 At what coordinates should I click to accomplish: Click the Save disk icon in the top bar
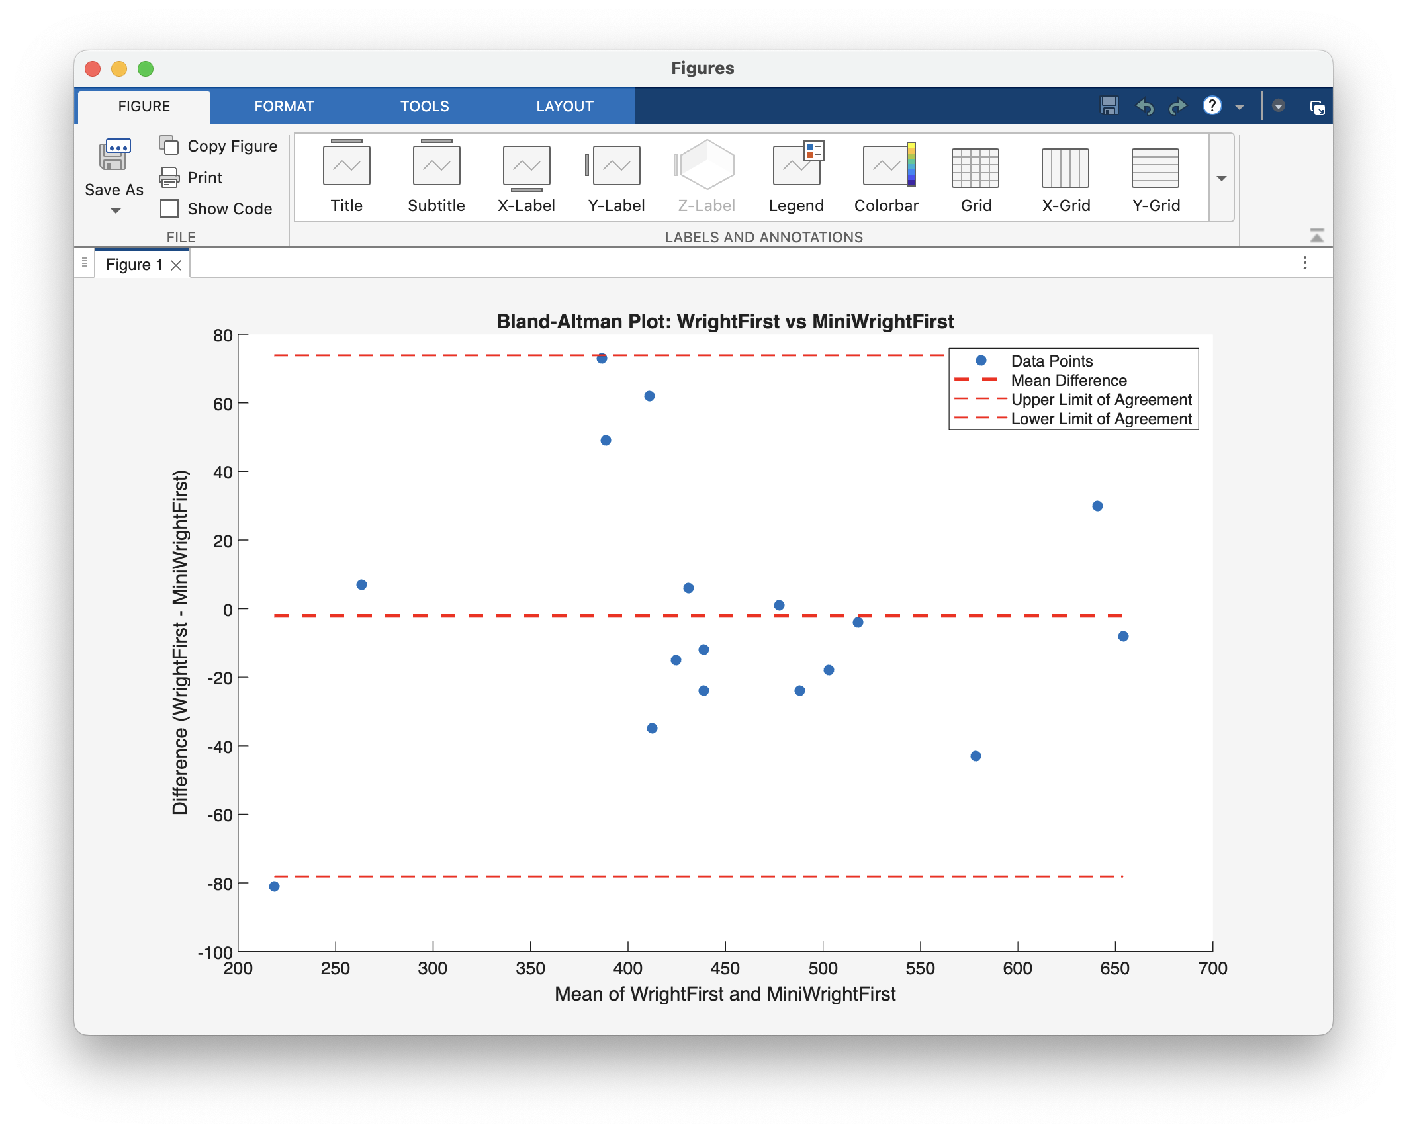[1109, 106]
